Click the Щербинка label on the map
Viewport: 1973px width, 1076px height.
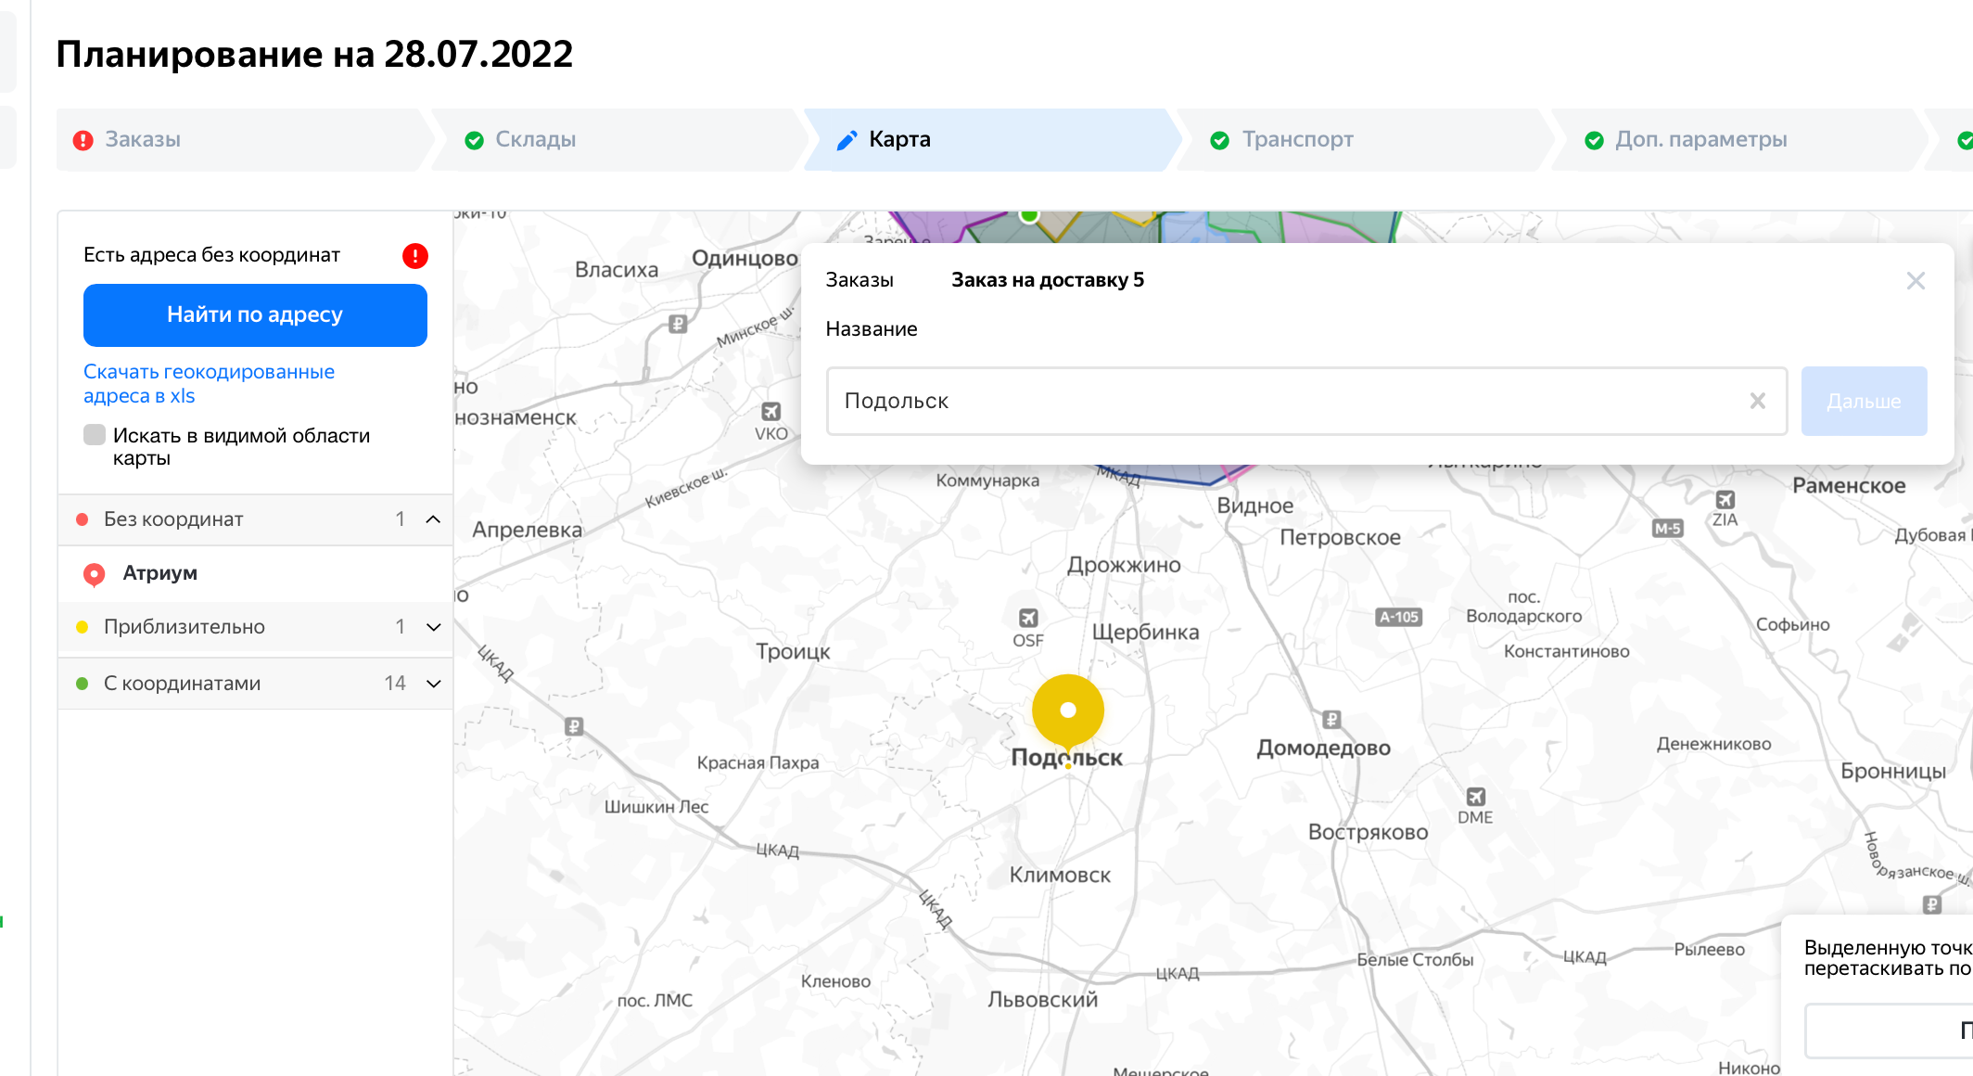coord(1145,633)
